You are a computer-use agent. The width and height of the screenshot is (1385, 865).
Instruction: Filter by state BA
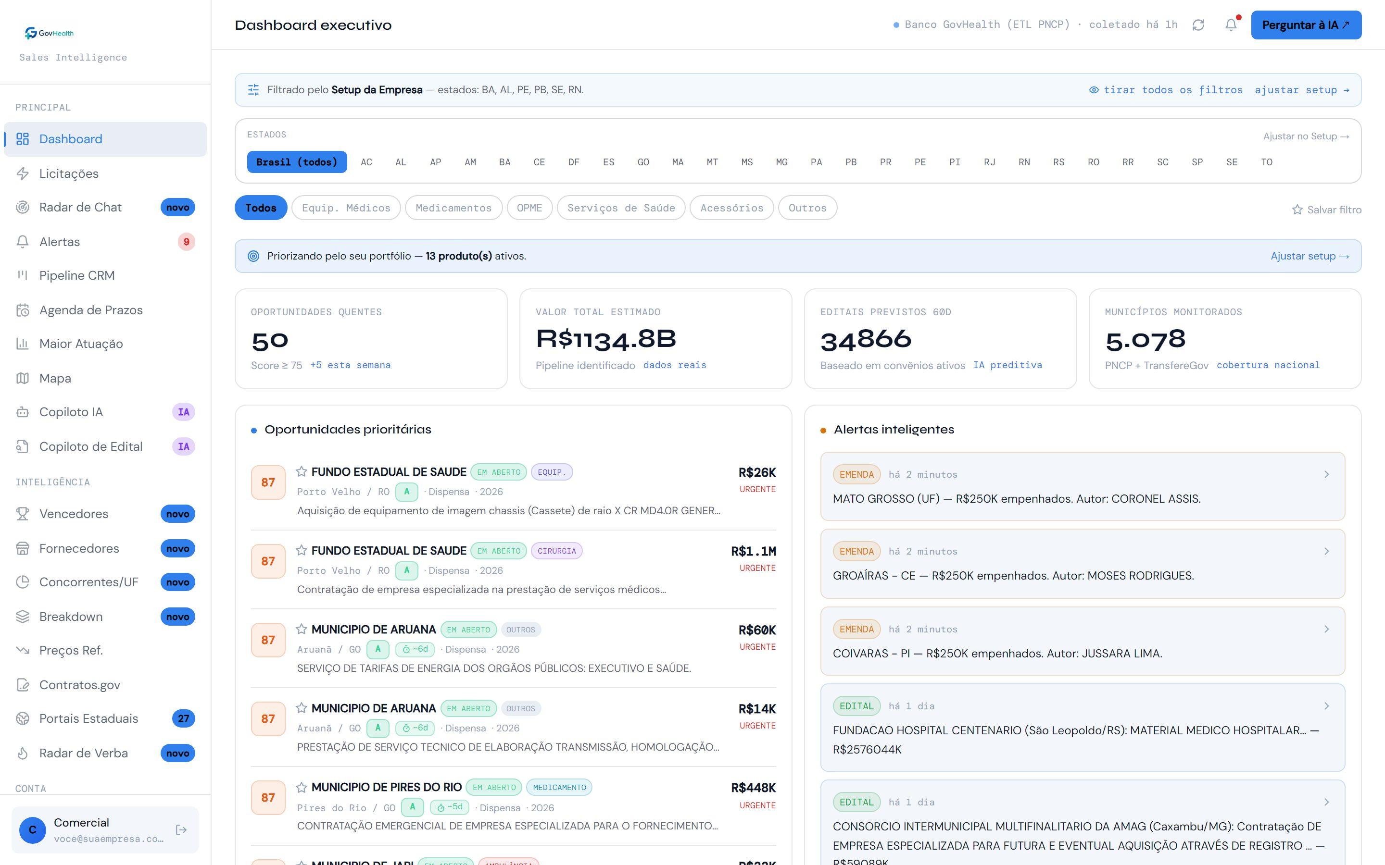[504, 162]
